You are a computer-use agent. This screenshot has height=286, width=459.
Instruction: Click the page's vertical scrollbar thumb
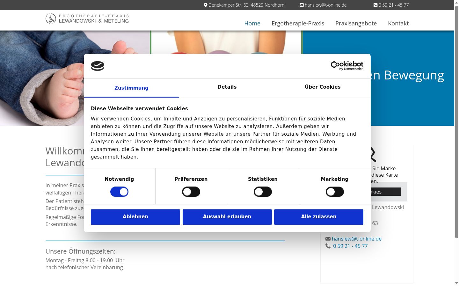coord(456,122)
